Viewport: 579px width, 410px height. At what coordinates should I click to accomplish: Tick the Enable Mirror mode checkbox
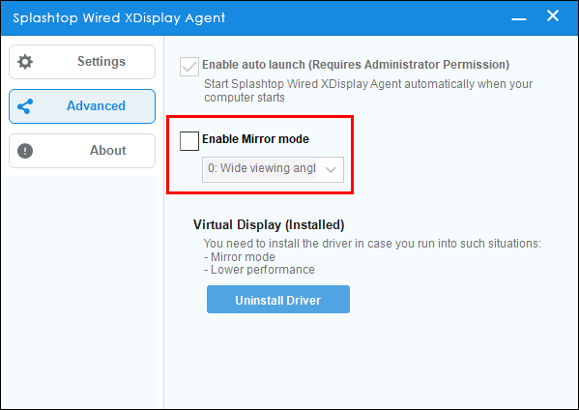point(189,141)
